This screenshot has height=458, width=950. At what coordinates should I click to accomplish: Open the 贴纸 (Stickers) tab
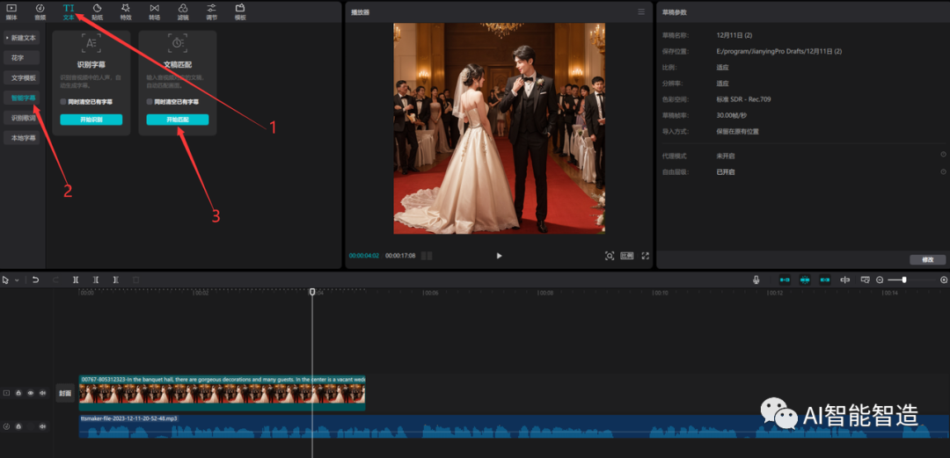(x=97, y=11)
